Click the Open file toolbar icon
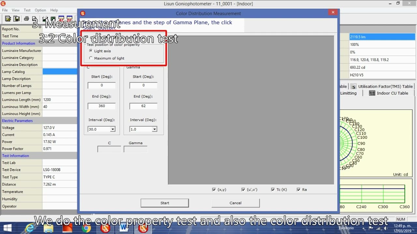417x234 pixels. tap(8, 19)
